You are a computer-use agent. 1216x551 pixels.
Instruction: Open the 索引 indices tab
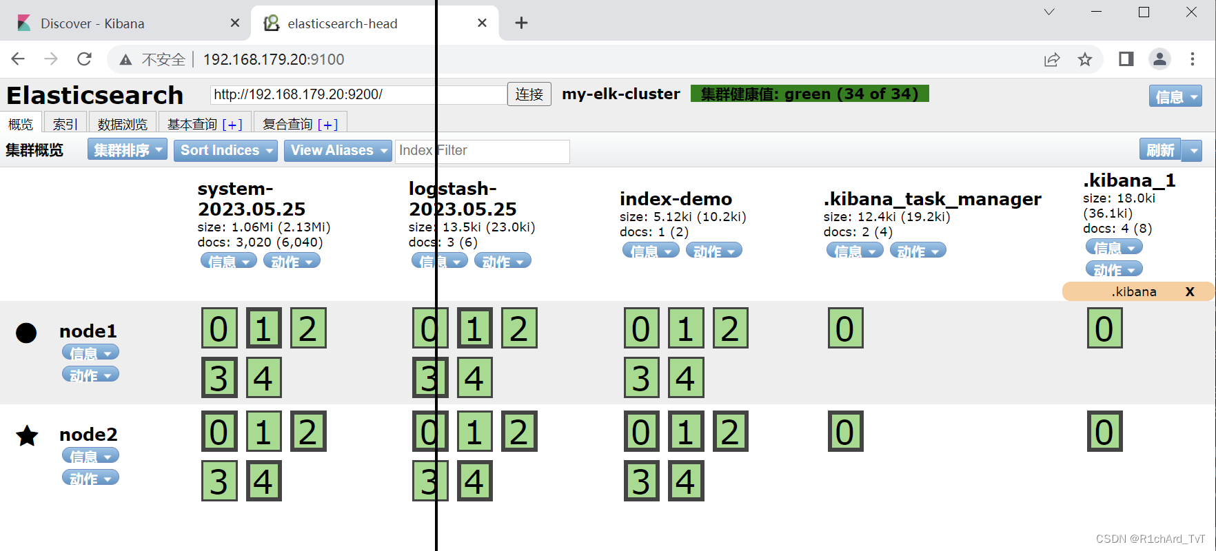pyautogui.click(x=65, y=123)
